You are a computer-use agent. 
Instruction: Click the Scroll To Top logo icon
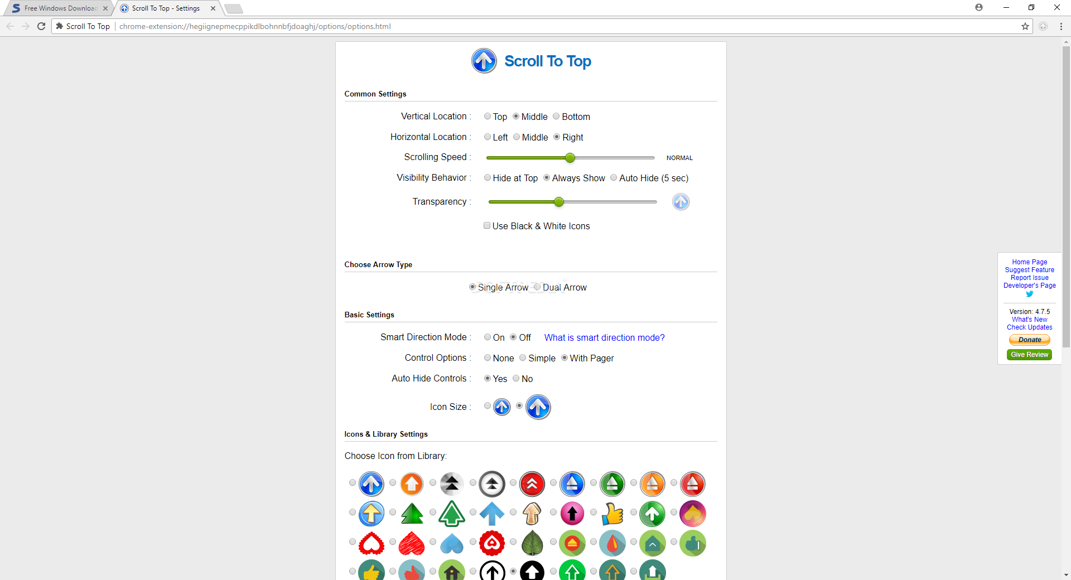(x=484, y=61)
